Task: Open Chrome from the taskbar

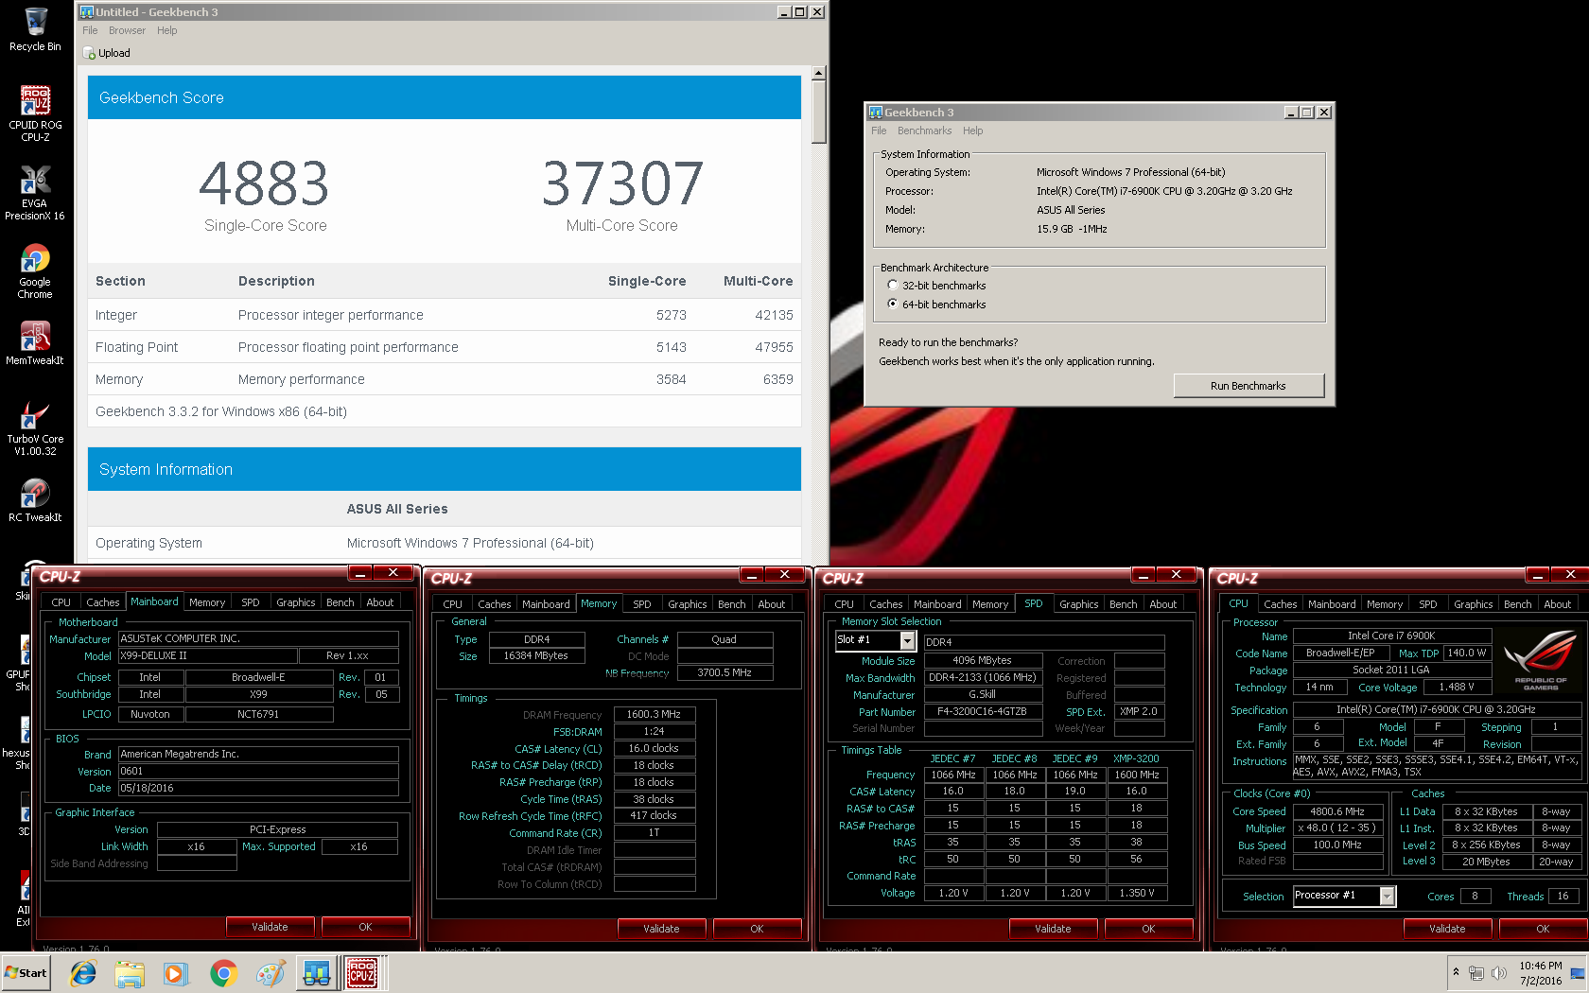Action: coord(223,973)
